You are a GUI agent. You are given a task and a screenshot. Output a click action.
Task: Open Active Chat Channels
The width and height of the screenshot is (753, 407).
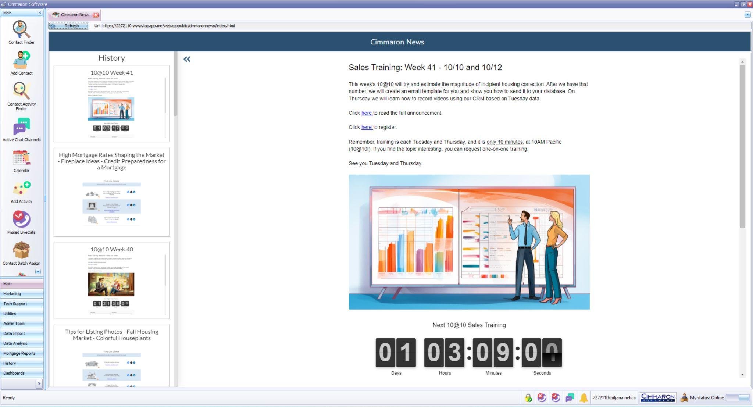coord(21,129)
